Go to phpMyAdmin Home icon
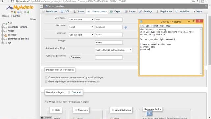Screen dimensions: 211x119 tap(12, 12)
